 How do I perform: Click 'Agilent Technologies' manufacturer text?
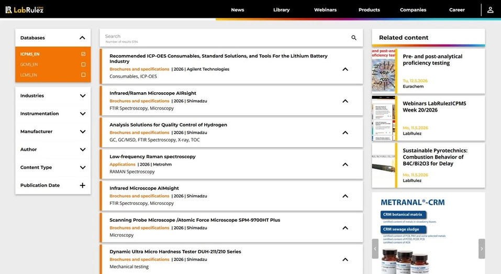pyautogui.click(x=208, y=69)
